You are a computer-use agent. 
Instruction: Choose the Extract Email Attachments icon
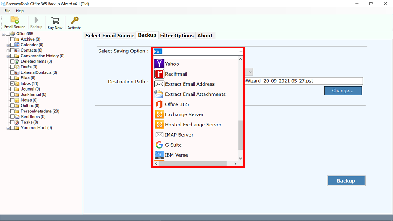(x=159, y=94)
